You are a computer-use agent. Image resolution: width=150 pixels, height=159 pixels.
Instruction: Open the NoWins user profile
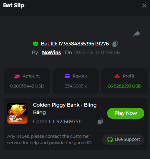point(51,52)
